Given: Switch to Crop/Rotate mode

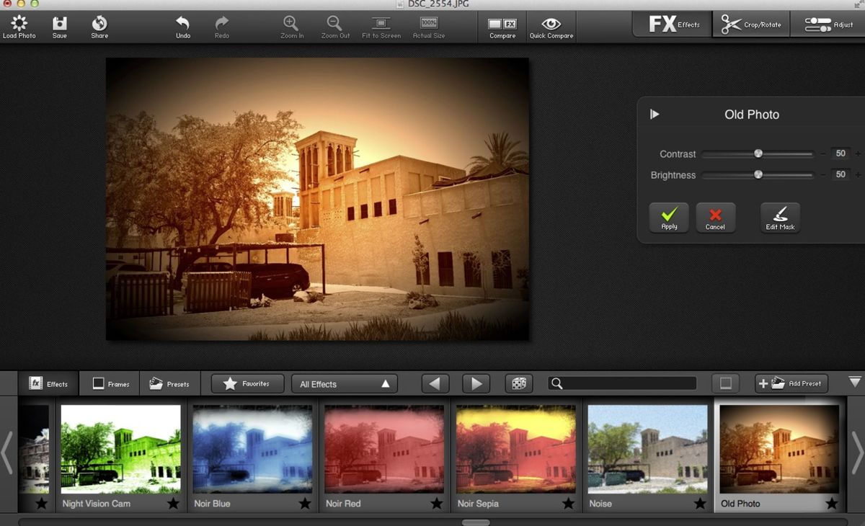Looking at the screenshot, I should pyautogui.click(x=751, y=24).
